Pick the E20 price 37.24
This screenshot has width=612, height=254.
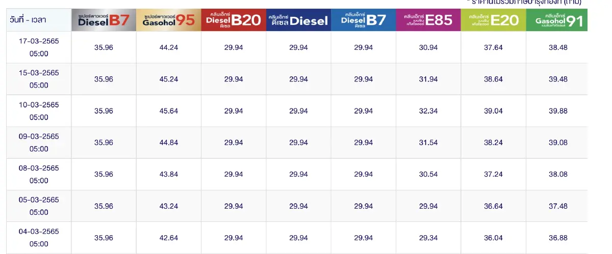tap(493, 174)
